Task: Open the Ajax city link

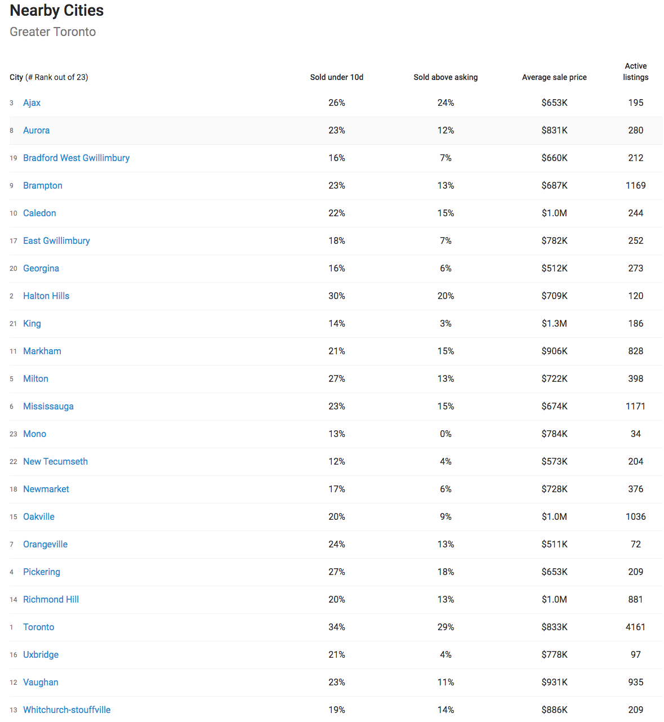Action: 32,102
